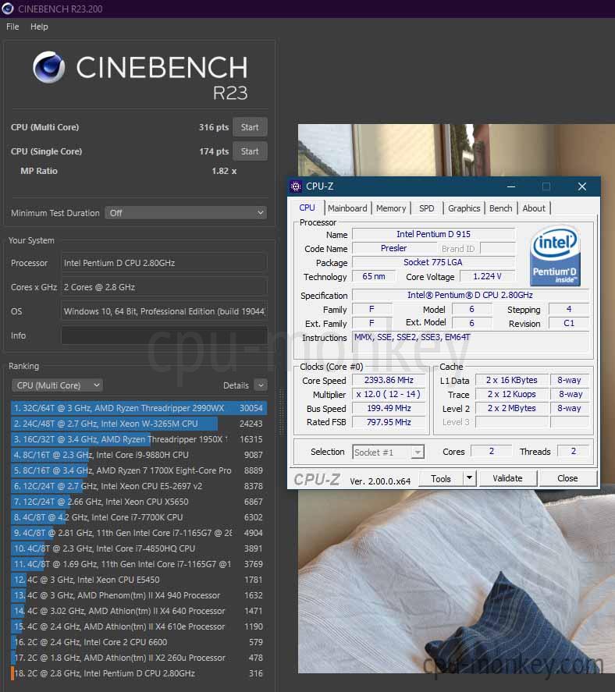Select the Core 2 CPU 6600 ranking row
This screenshot has width=615, height=692.
139,642
